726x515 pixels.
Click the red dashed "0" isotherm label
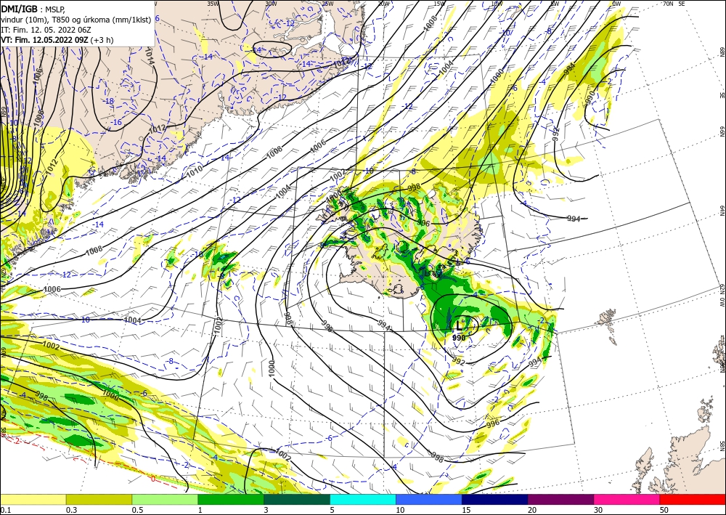pyautogui.click(x=152, y=479)
